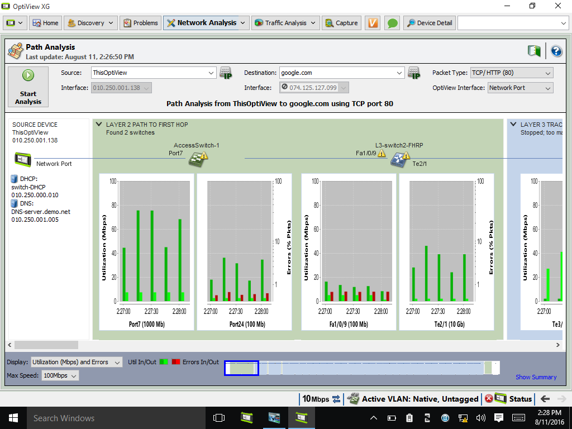Click the Show Summary link
The width and height of the screenshot is (572, 429).
pos(536,377)
